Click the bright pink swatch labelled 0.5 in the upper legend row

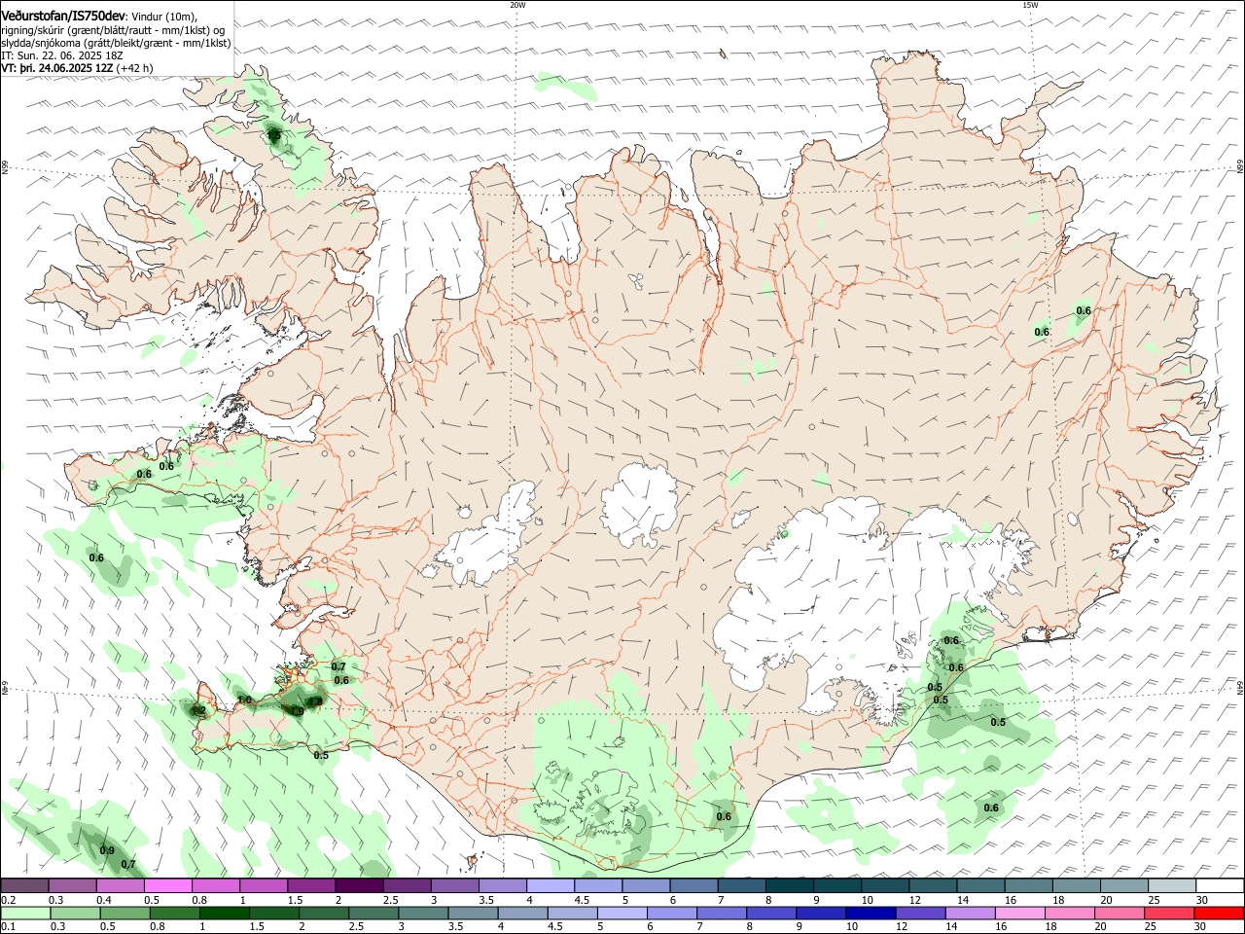point(168,884)
